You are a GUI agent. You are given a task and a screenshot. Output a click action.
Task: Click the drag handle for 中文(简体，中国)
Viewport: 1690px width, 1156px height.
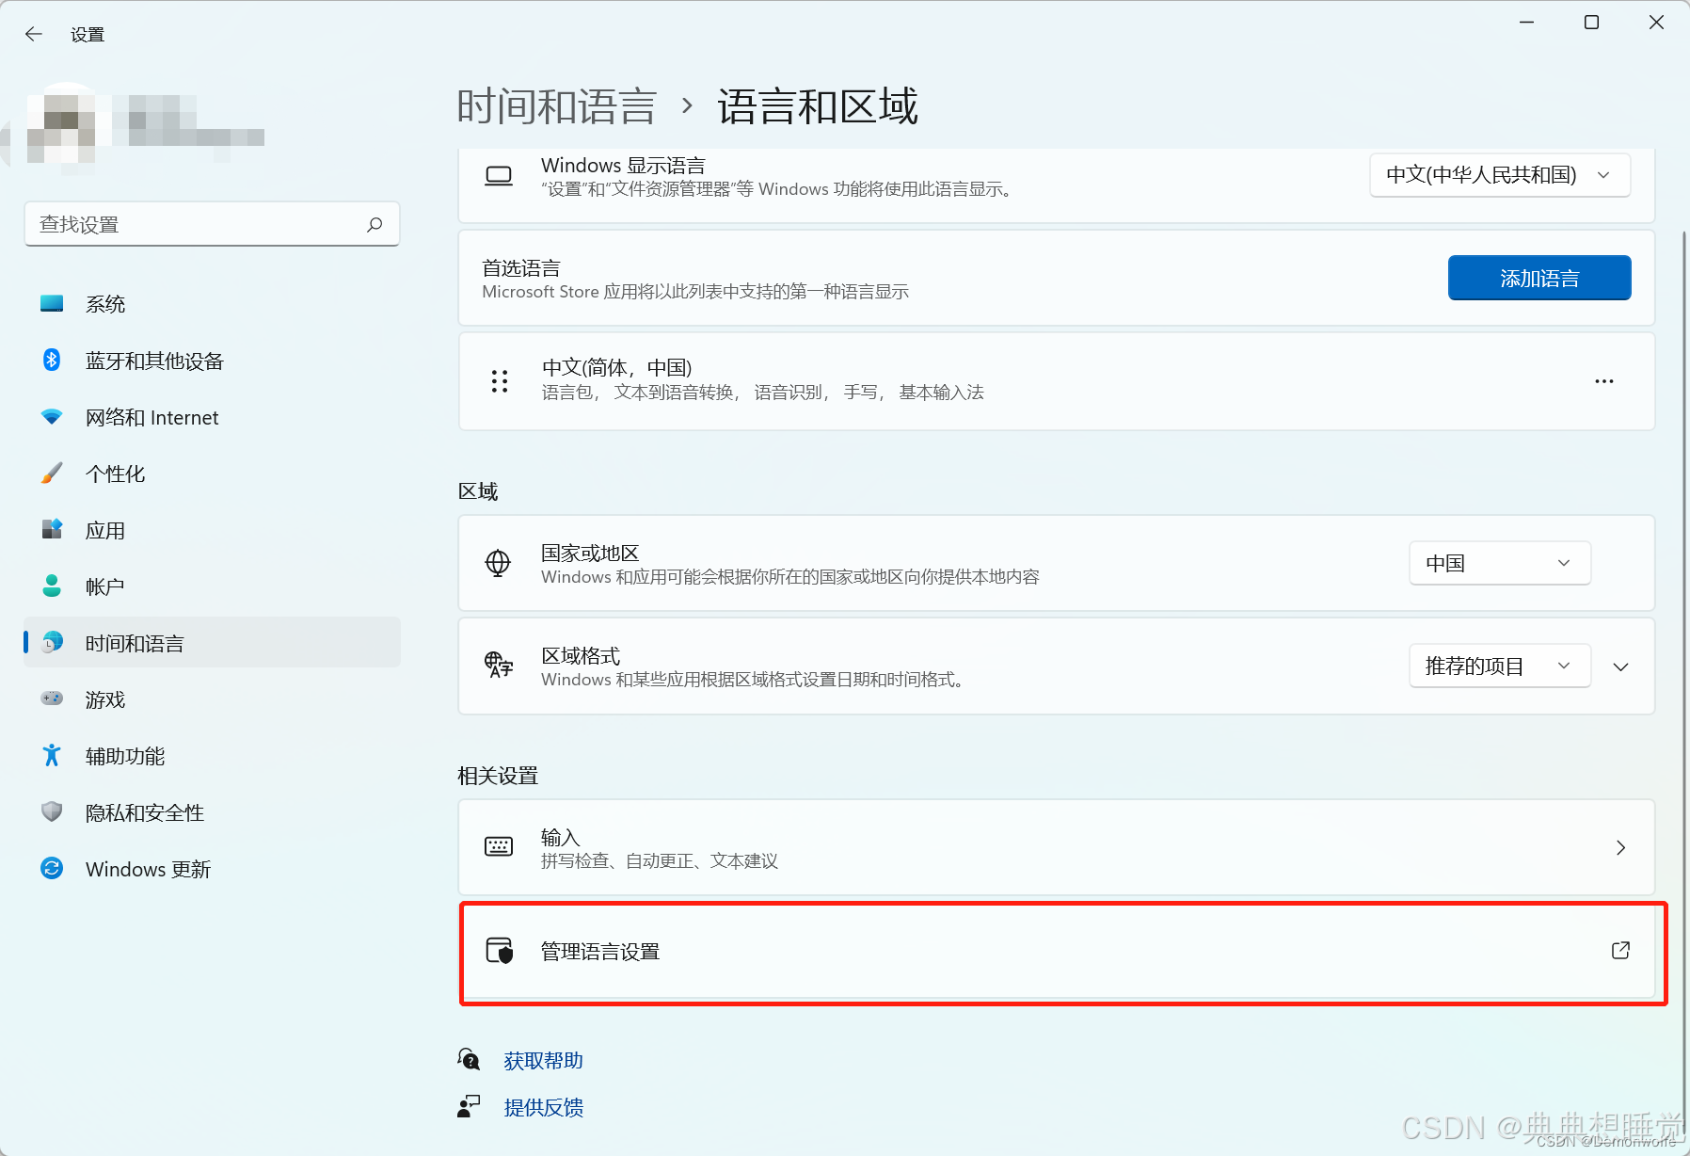(x=500, y=381)
